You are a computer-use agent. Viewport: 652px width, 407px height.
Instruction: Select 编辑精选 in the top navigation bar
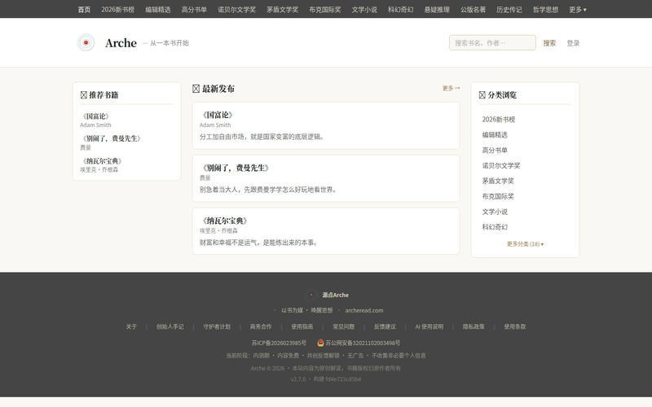pos(158,9)
